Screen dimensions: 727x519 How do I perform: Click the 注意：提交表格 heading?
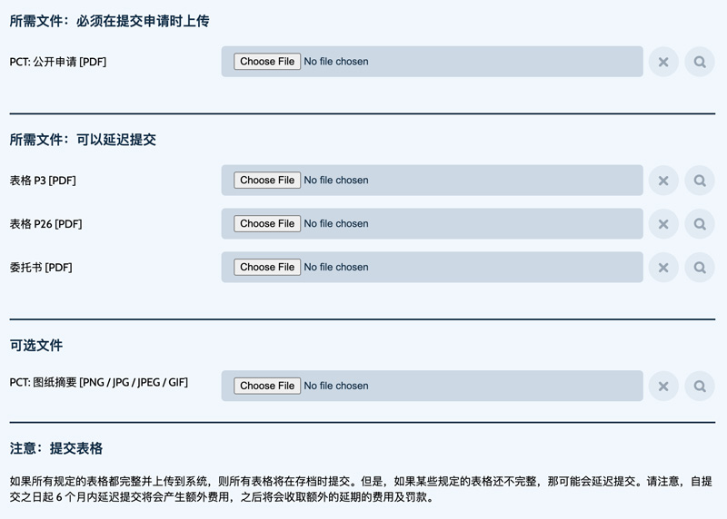56,448
